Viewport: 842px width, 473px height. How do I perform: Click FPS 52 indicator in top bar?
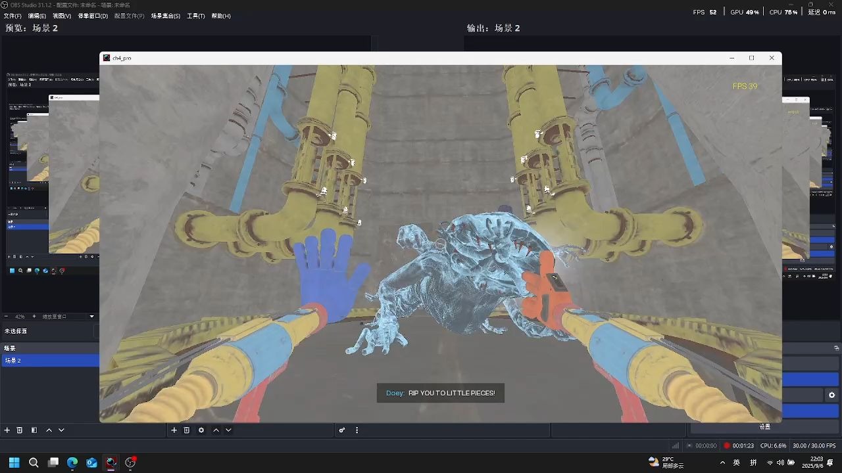point(705,12)
